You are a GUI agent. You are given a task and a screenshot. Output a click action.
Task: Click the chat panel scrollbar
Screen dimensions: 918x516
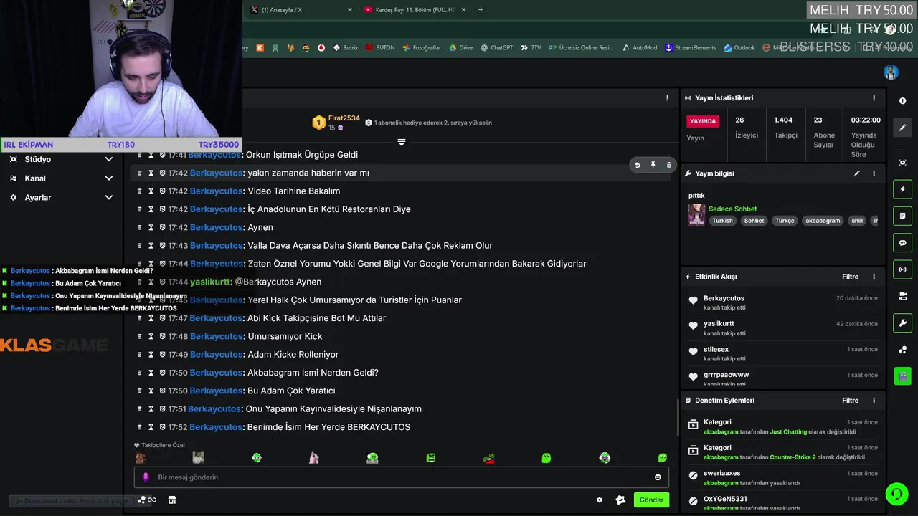[677, 416]
